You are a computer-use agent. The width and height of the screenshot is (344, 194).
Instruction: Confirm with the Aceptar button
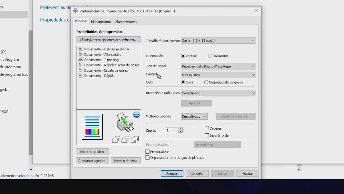coord(172,174)
